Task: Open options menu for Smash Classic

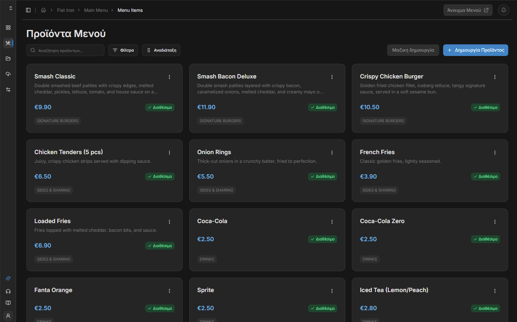Action: tap(169, 77)
